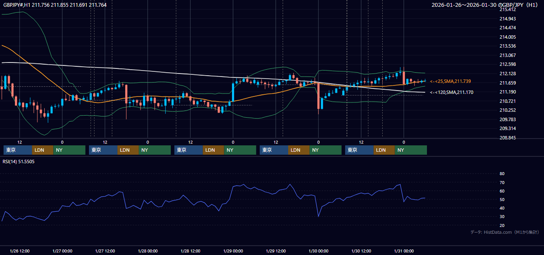Select the 25 SMA label reading 211.739
This screenshot has height=255, width=544.
[x=450, y=81]
